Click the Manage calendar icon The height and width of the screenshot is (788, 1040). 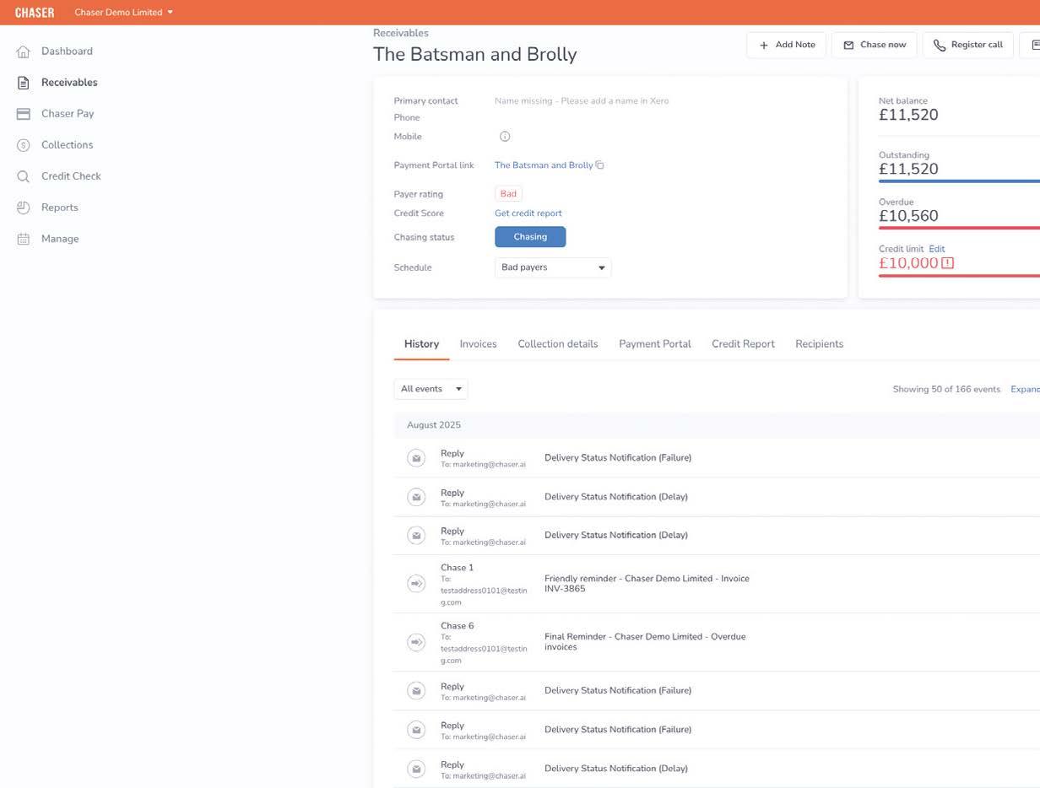click(24, 239)
